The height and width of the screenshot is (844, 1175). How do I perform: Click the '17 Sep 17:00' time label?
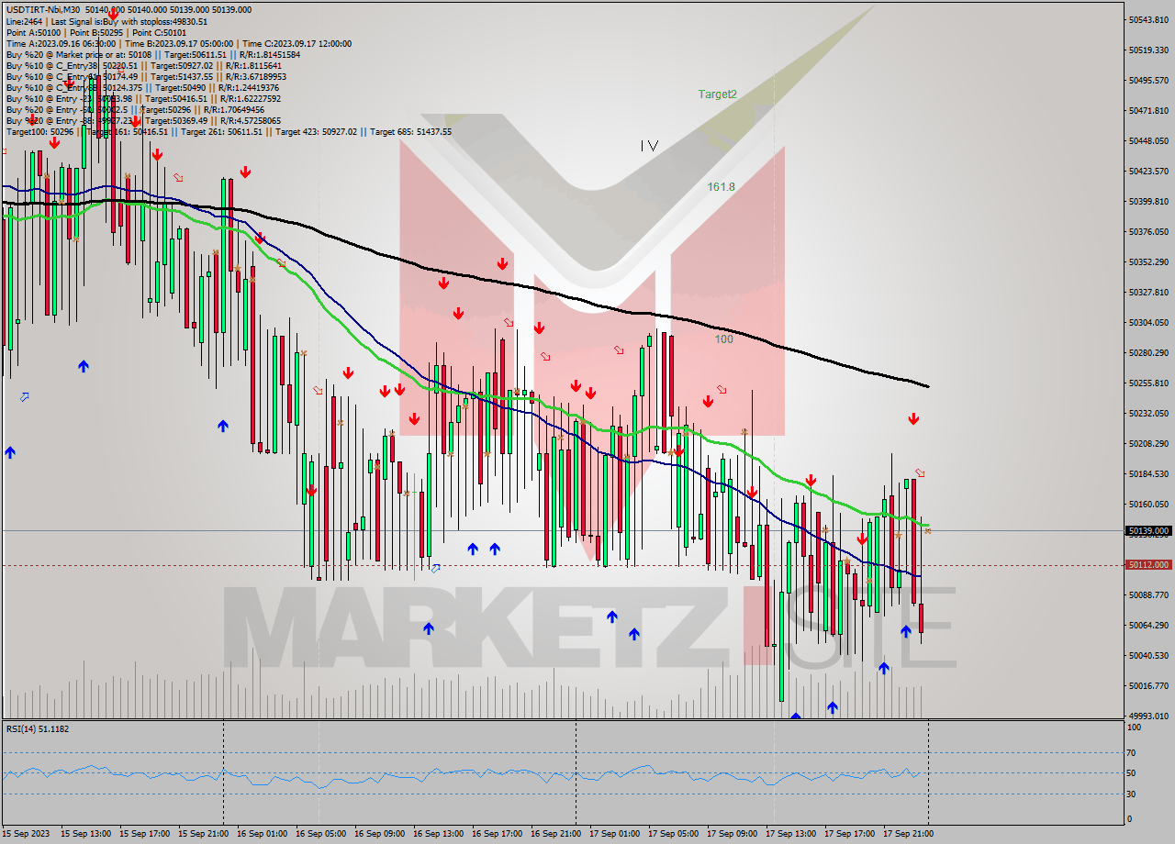point(849,834)
